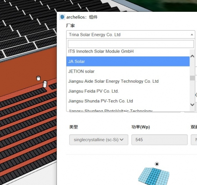Image resolution: width=197 pixels, height=185 pixels.
Task: Select the radio button above module preview
Action: [x=157, y=164]
